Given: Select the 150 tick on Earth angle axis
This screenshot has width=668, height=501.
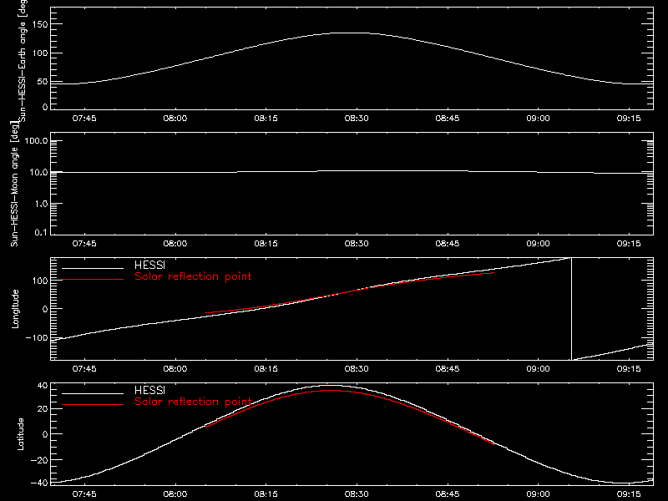Looking at the screenshot, I should [x=40, y=24].
